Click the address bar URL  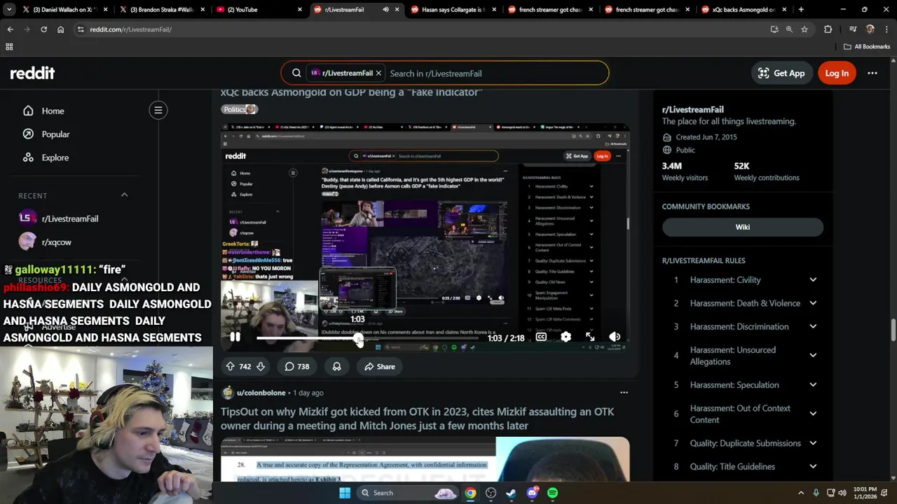click(x=130, y=29)
